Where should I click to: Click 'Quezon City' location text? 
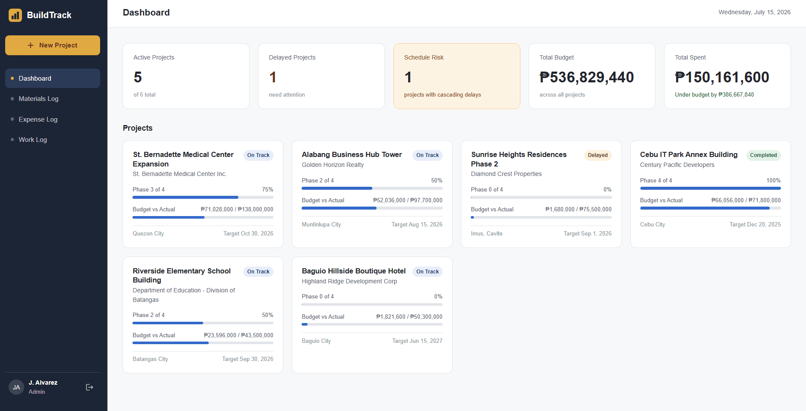click(148, 234)
